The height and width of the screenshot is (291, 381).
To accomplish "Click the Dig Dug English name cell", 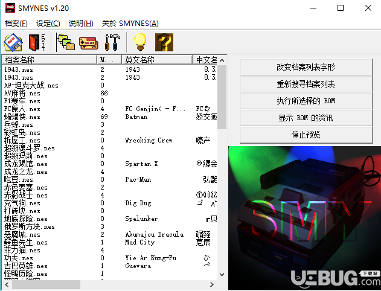I will click(138, 203).
